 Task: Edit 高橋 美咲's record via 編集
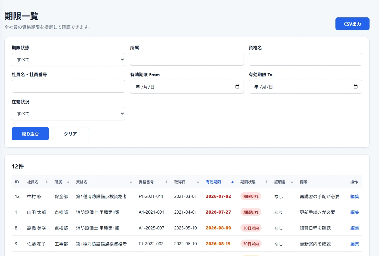(x=355, y=228)
